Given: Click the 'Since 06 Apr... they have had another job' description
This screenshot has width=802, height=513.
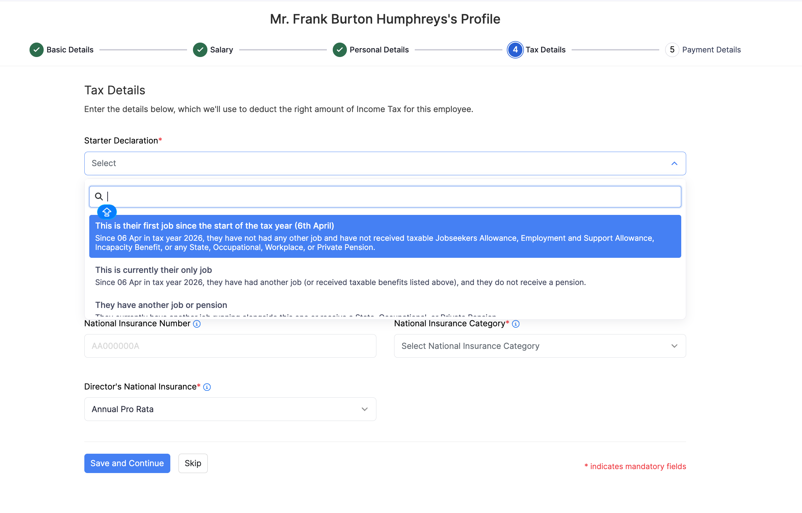Looking at the screenshot, I should (340, 282).
